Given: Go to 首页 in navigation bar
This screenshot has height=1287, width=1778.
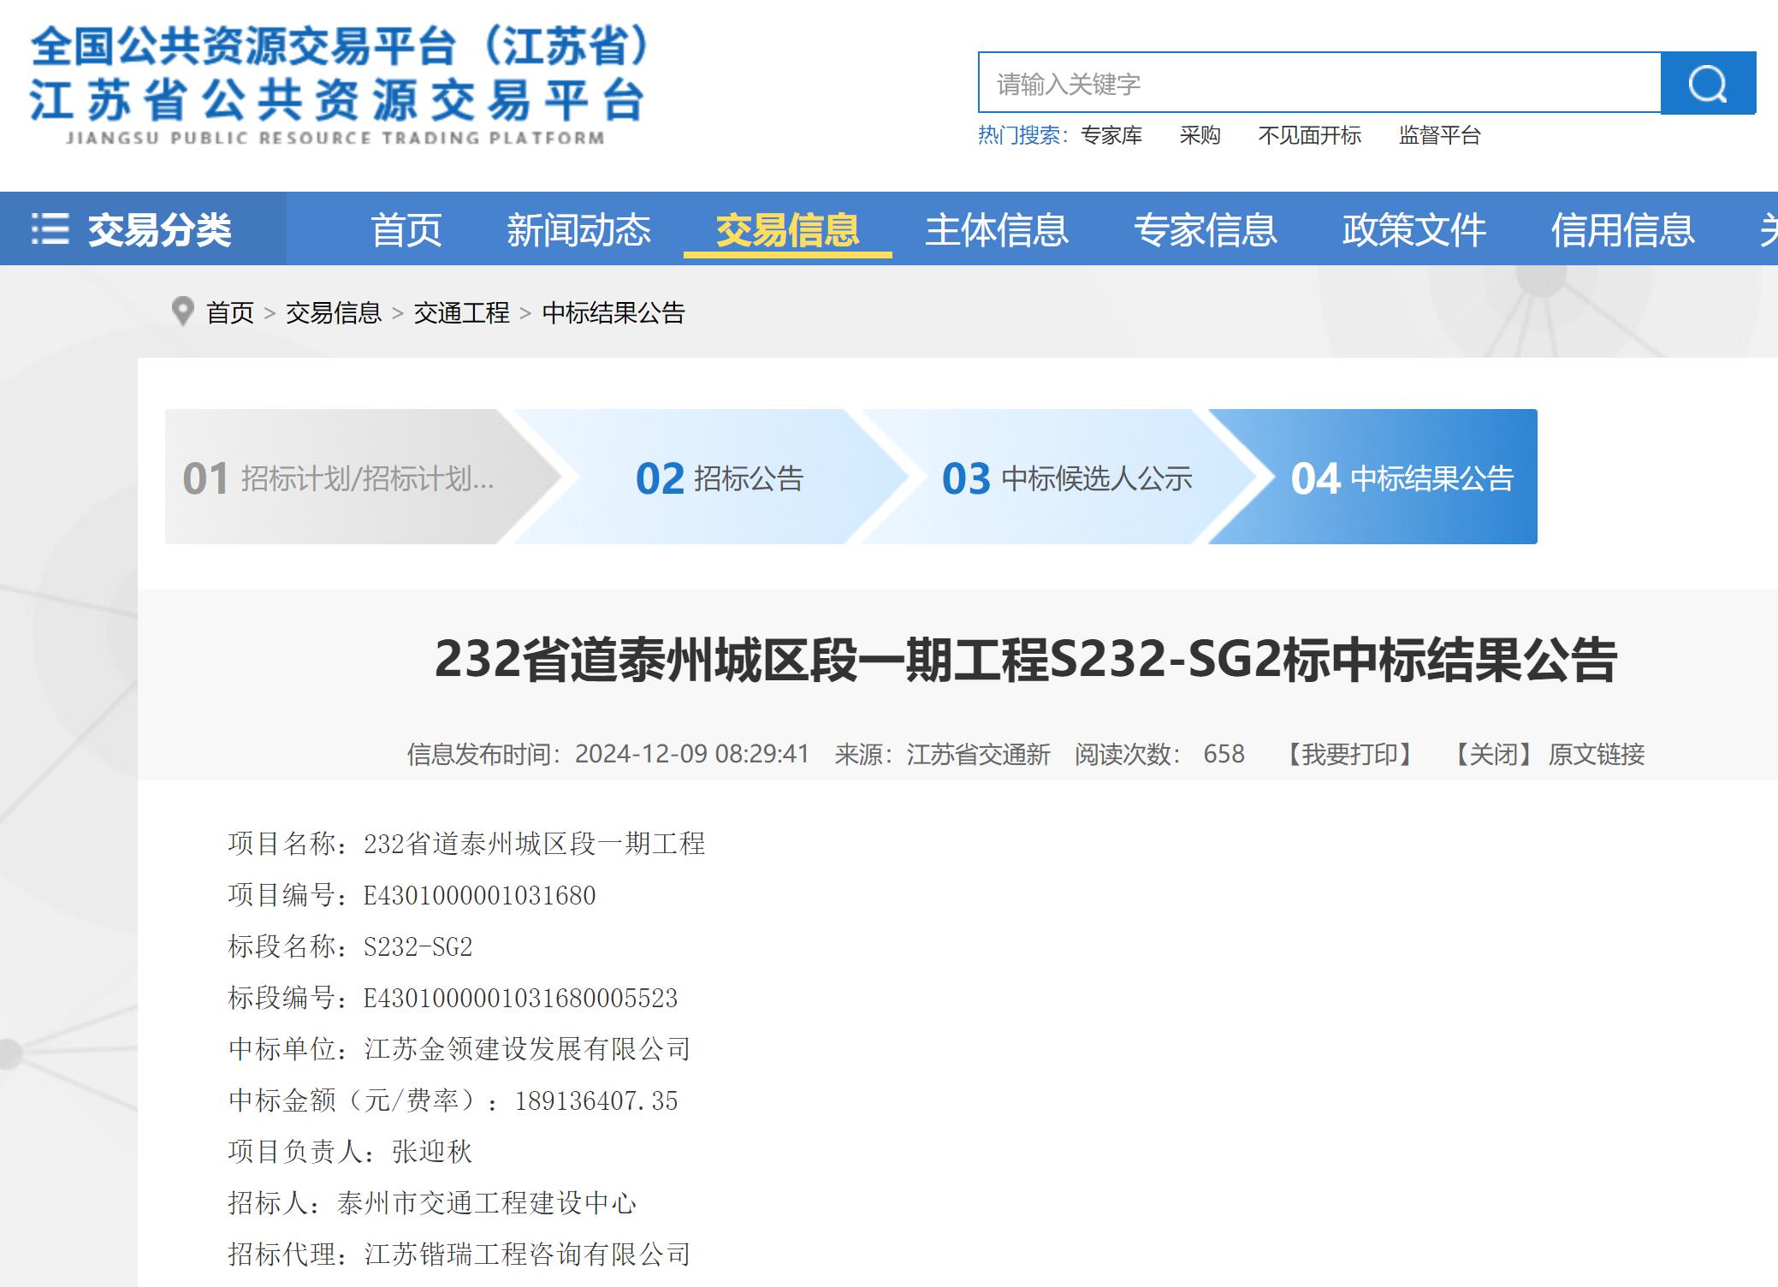Looking at the screenshot, I should click(x=406, y=229).
